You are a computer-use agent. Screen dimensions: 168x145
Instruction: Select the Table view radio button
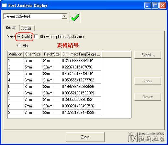[19, 36]
